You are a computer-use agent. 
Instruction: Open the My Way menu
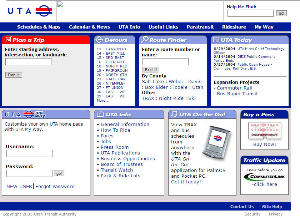point(264,27)
